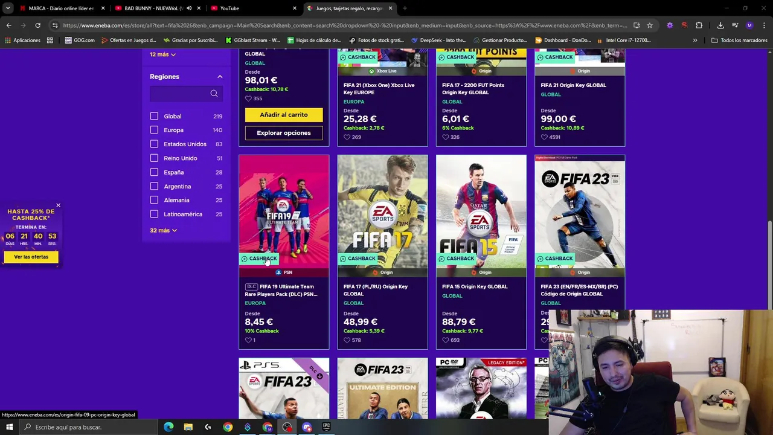Check the Europa region checkbox

154,130
